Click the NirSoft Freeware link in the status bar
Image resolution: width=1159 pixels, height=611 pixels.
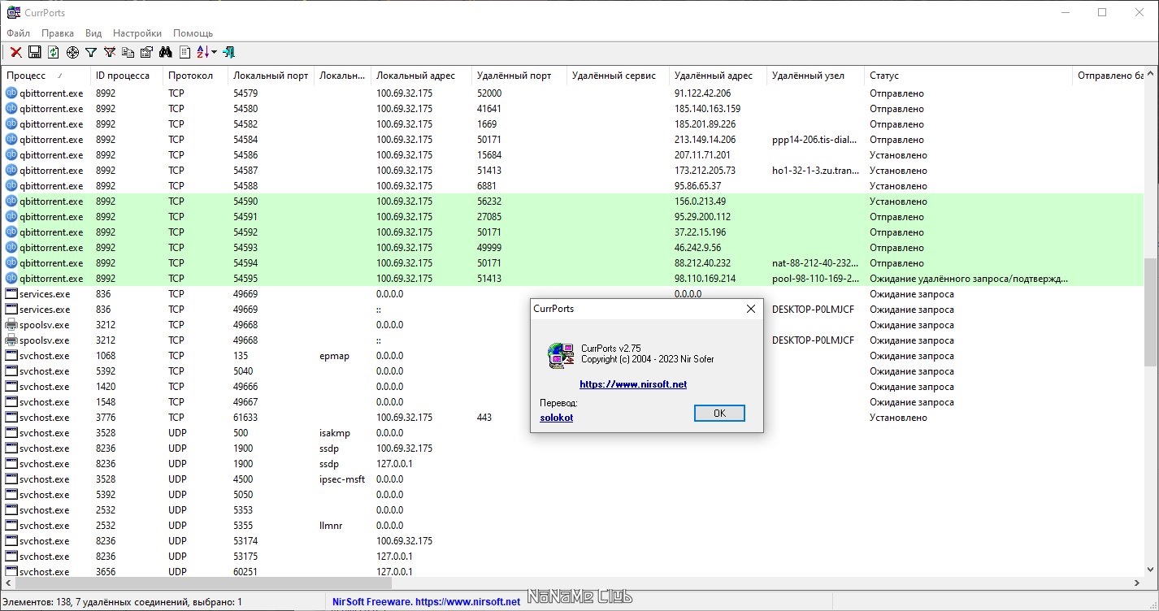426,602
